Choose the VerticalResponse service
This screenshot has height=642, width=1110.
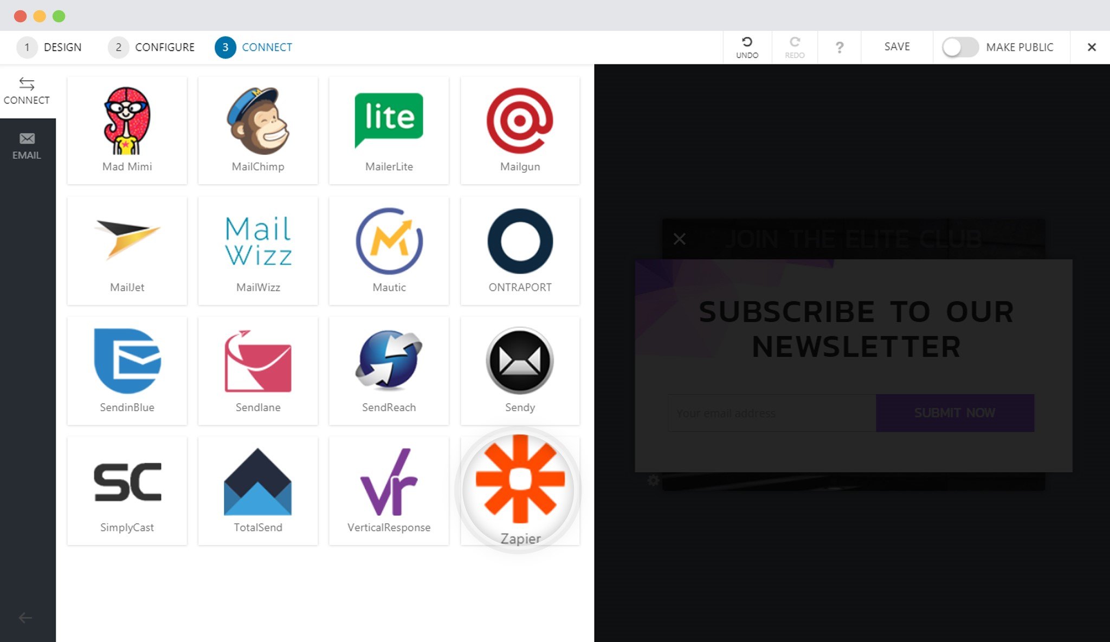coord(389,491)
